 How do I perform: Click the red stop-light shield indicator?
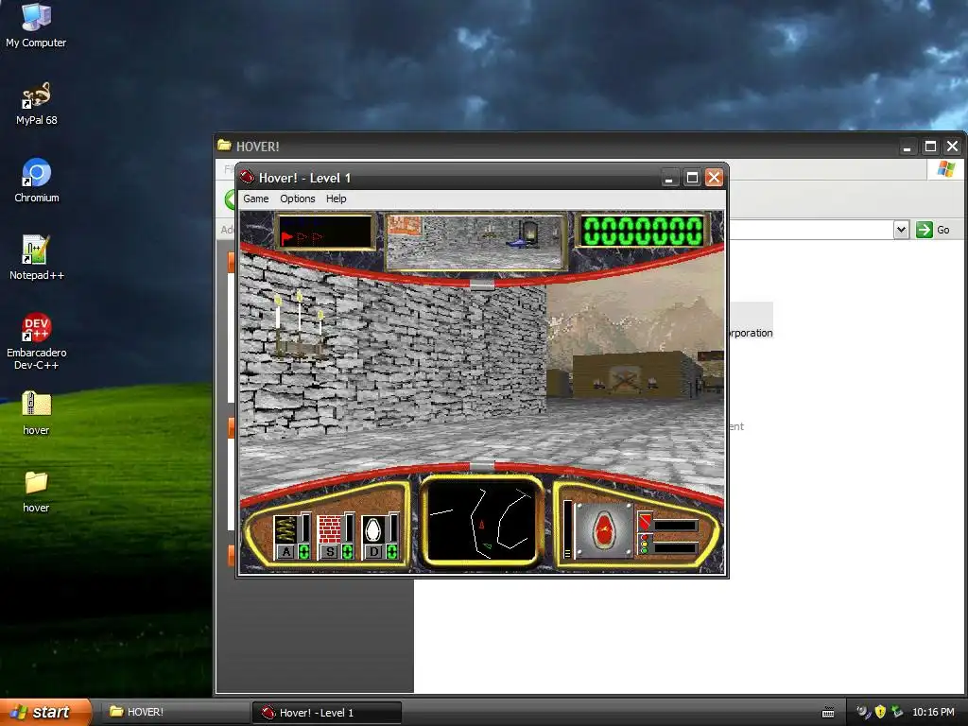pos(645,522)
